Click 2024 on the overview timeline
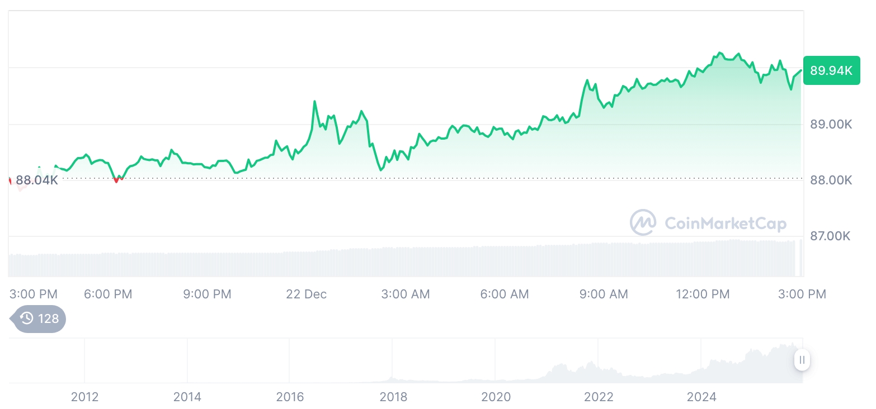Screen dimensions: 876x409 [x=701, y=397]
